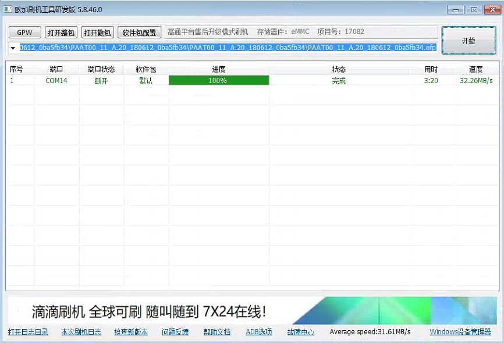Open the ADB选项 link
The image size is (504, 343).
(259, 332)
